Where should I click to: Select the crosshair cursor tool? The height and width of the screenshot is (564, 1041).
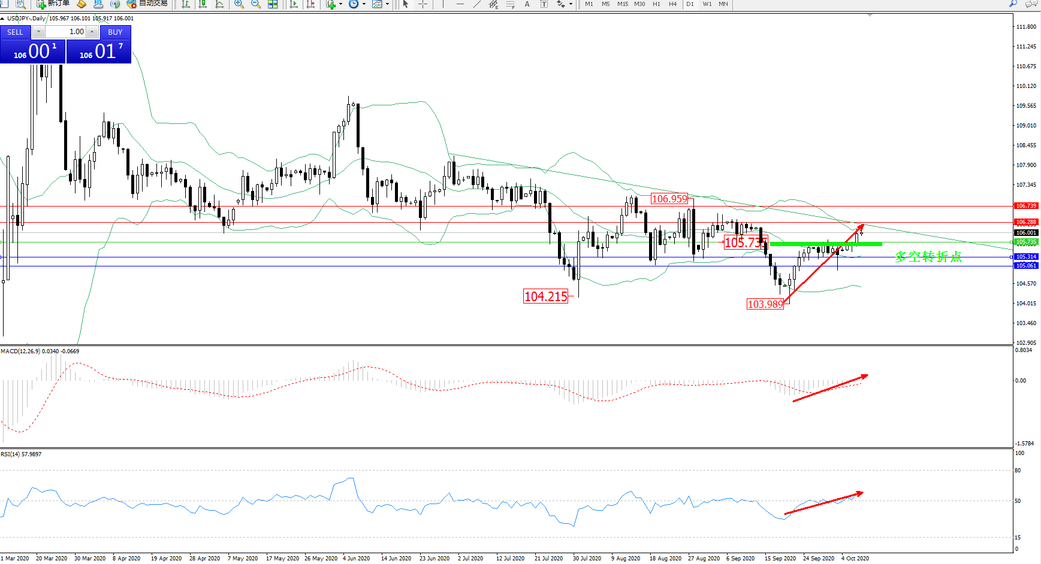coord(423,4)
